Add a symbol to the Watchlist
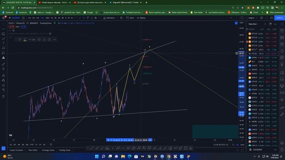The height and width of the screenshot is (160, 285). tap(265, 24)
